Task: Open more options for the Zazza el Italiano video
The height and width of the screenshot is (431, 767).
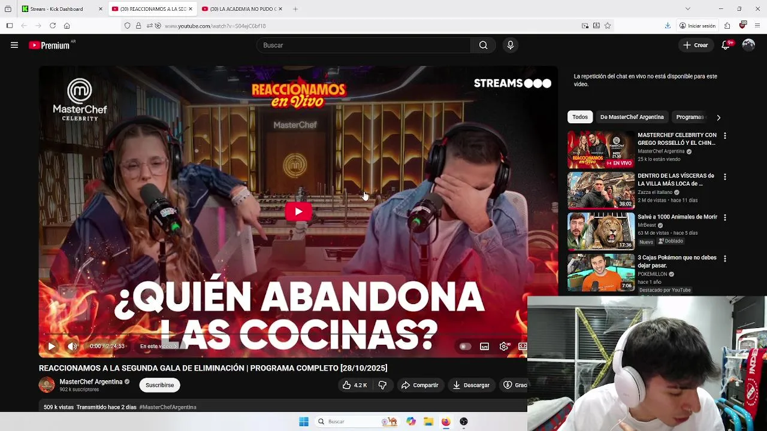Action: tap(725, 177)
